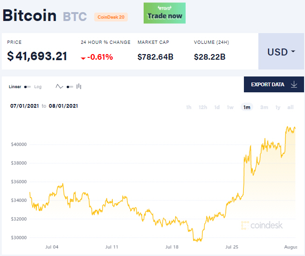Select the line chart icon
The height and width of the screenshot is (256, 305).
click(x=59, y=86)
